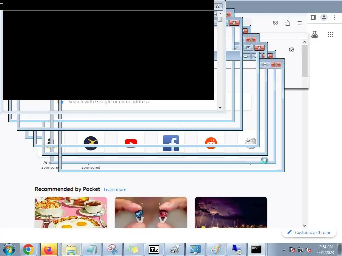Open the Windows Start menu
Viewport: 342px width, 256px height.
coord(9,249)
